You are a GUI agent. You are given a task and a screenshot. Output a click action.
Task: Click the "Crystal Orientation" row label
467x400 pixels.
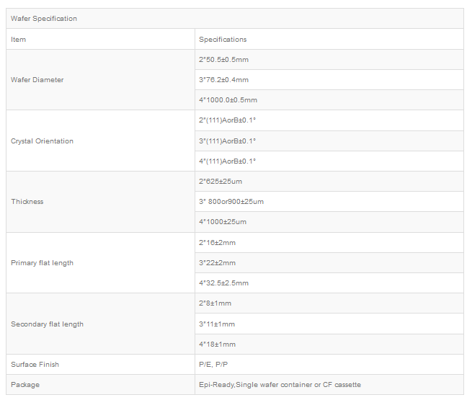pos(42,141)
